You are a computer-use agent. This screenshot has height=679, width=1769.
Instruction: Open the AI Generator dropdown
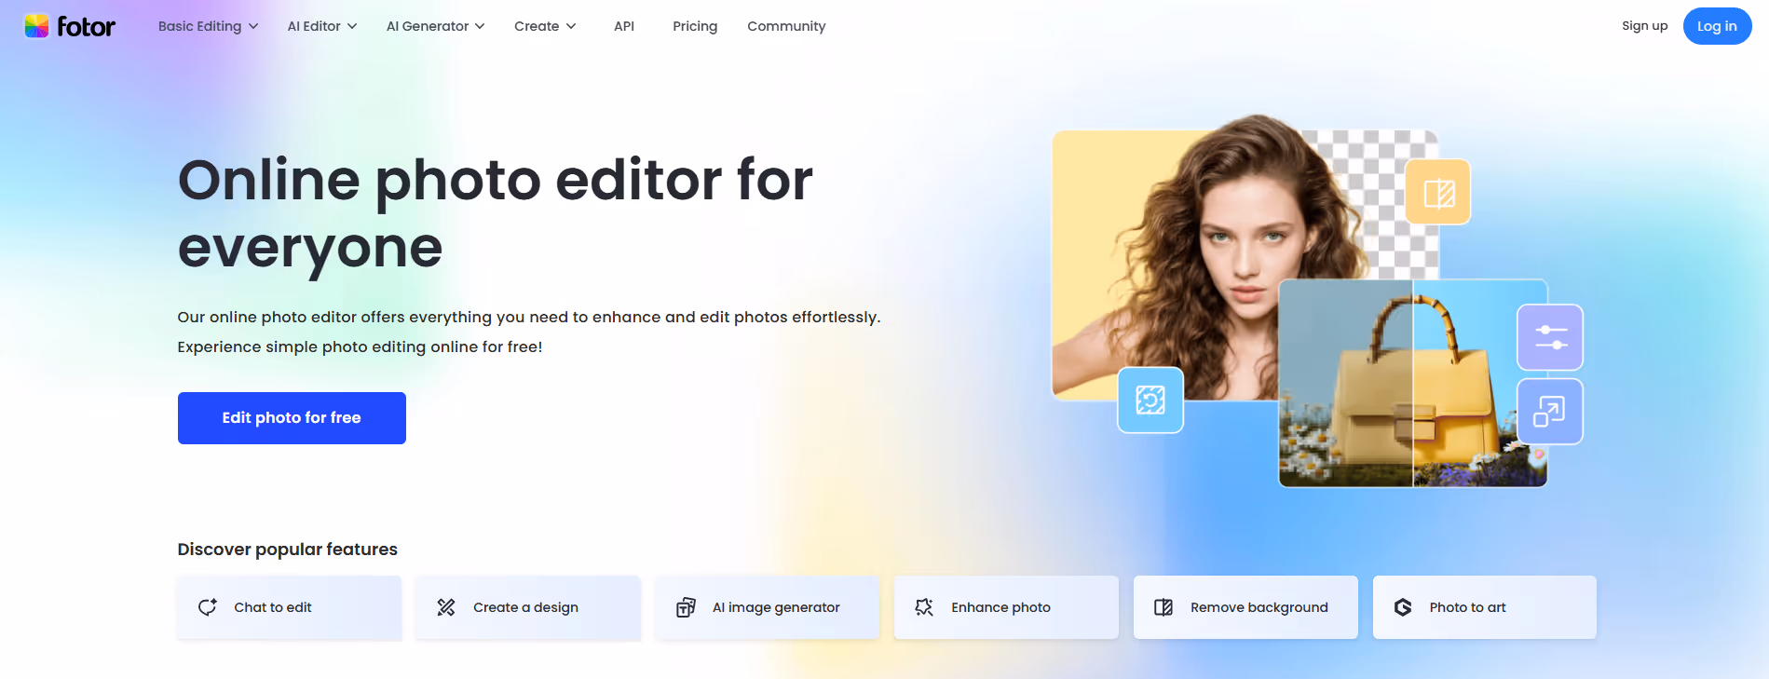435,26
